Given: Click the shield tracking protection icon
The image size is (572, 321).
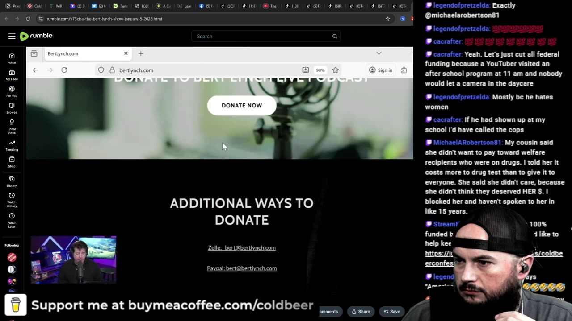Looking at the screenshot, I should 101,70.
